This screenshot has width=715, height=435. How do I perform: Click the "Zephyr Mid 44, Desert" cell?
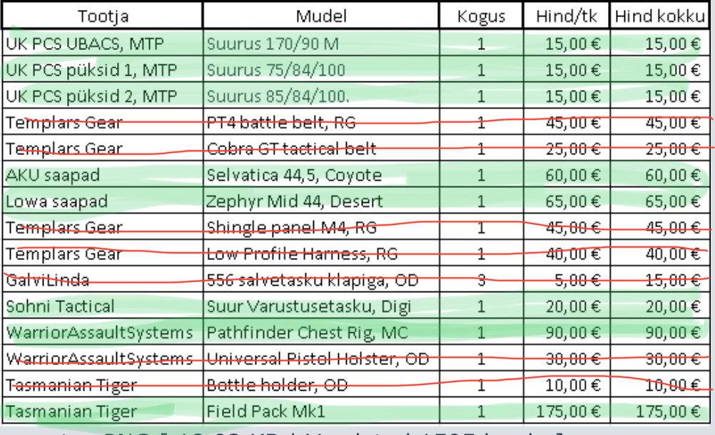[x=294, y=201]
